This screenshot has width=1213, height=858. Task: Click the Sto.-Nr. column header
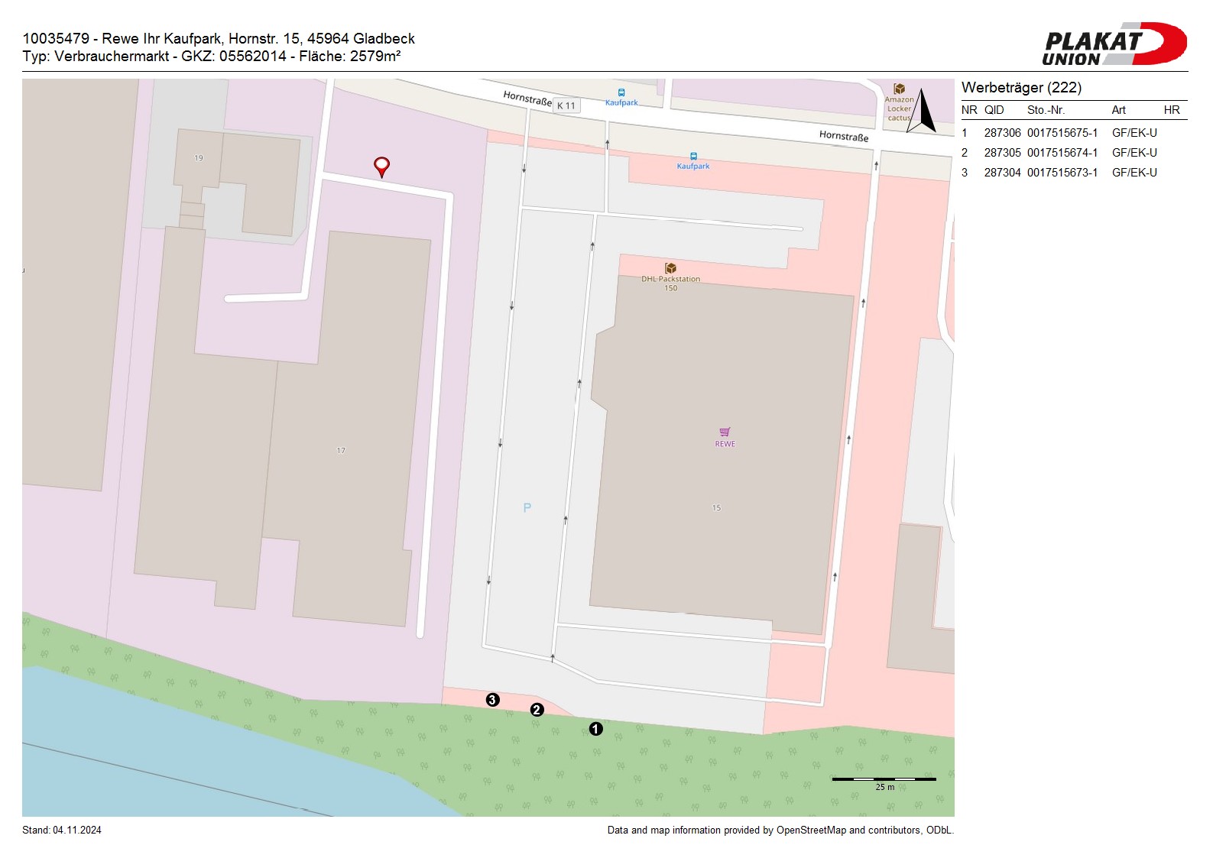pos(1046,110)
